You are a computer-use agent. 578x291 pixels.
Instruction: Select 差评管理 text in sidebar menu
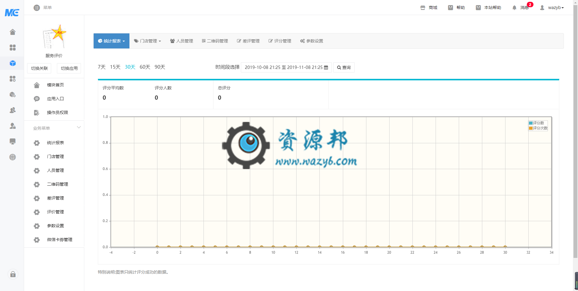point(55,198)
